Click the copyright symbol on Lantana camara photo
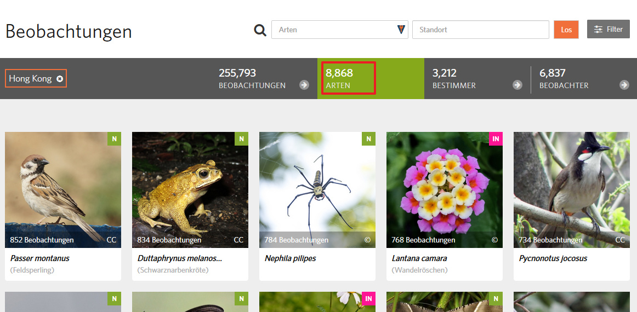Viewport: 637px width, 312px height. click(x=494, y=240)
